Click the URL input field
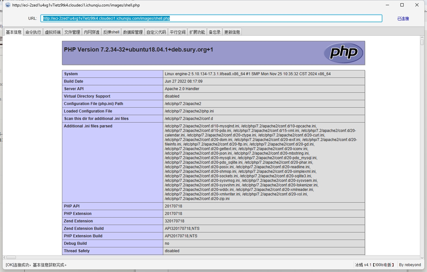 [211, 18]
